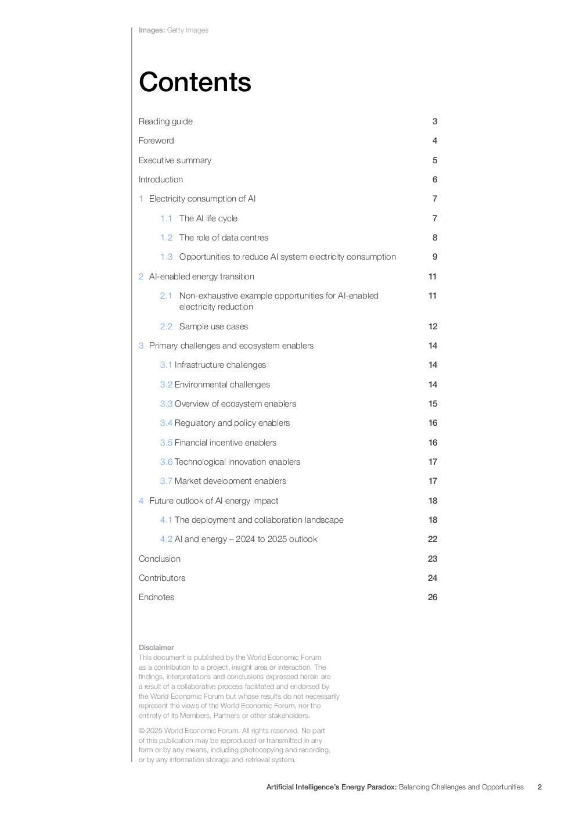
Task: Navigate to 1.1 The AI life cycle
Action: (208, 218)
